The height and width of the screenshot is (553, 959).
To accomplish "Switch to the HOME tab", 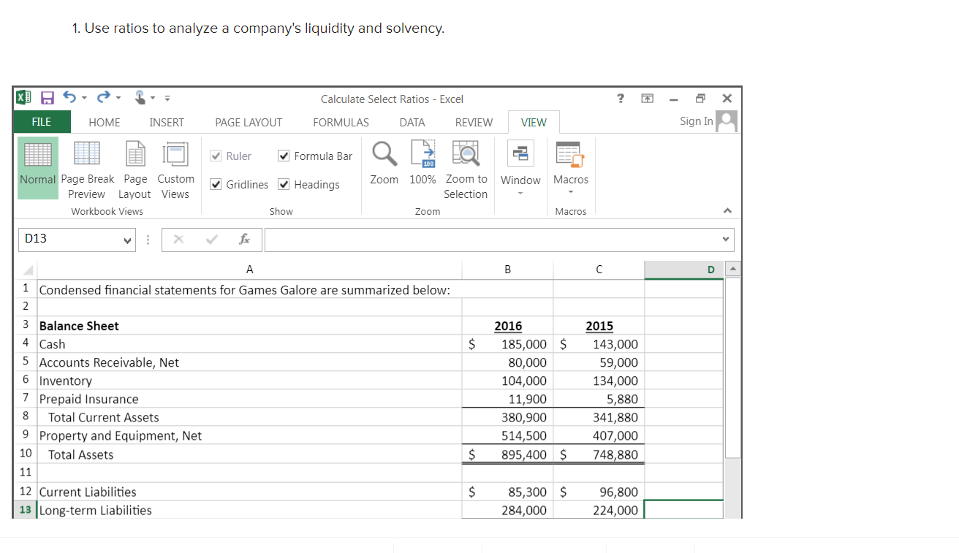I will [x=105, y=123].
